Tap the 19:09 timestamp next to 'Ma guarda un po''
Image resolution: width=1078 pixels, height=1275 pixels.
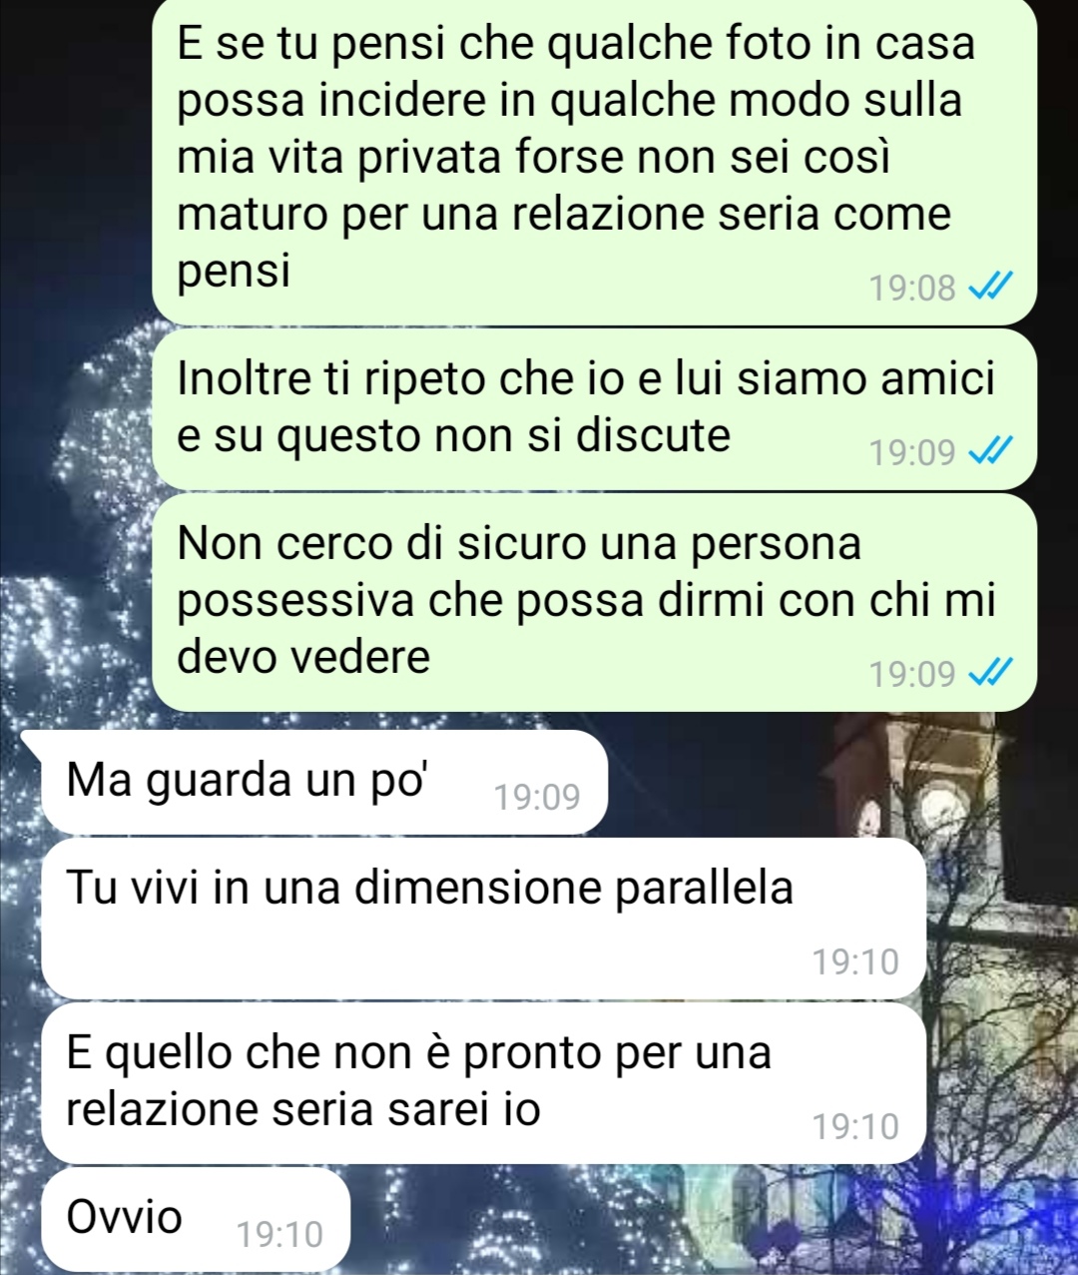click(x=537, y=796)
